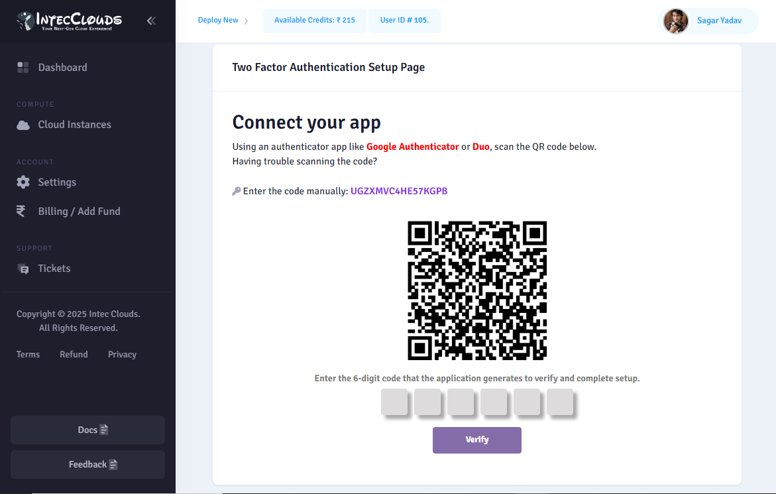Click the Google Authenticator link
This screenshot has width=776, height=494.
click(412, 147)
